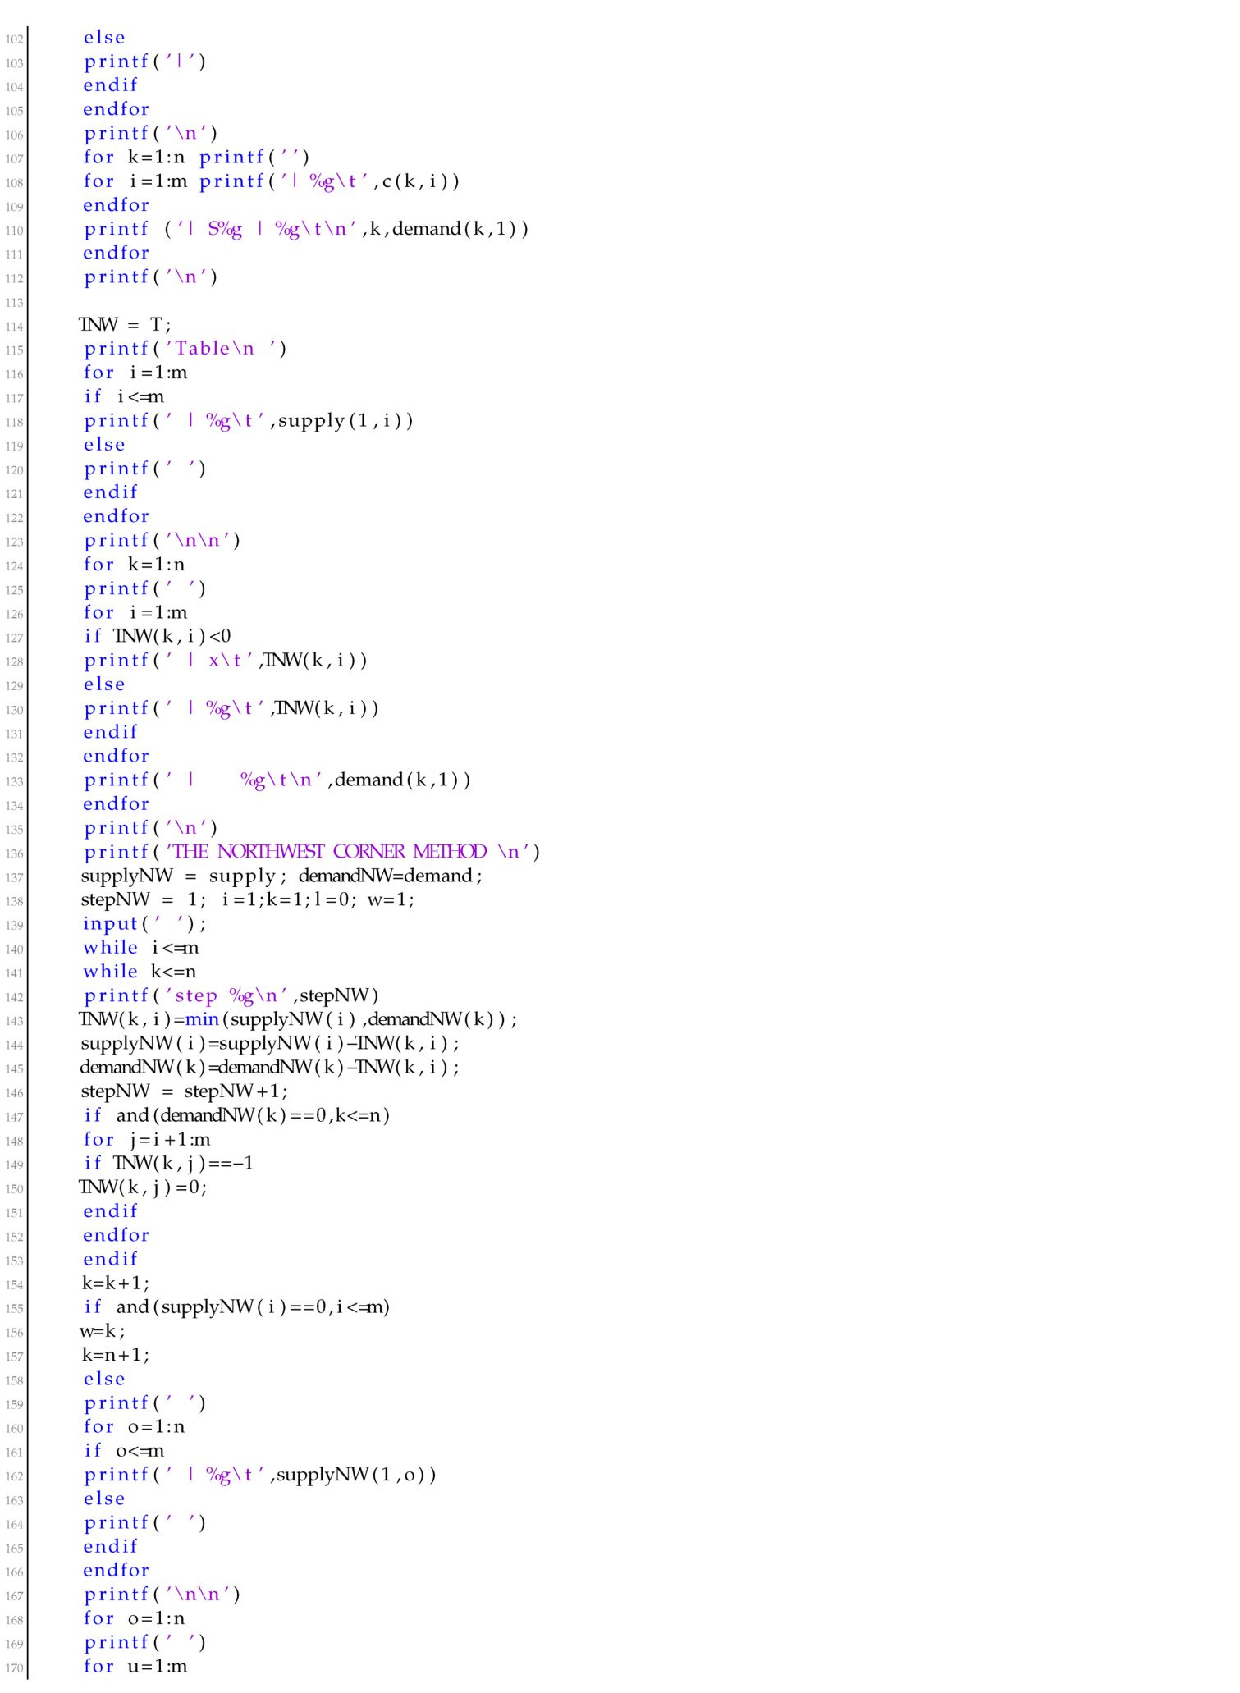Viewport: 1240px width, 1693px height.
Task: Click the "TNW(k,j)=0;" assignment
Action: [x=144, y=1187]
